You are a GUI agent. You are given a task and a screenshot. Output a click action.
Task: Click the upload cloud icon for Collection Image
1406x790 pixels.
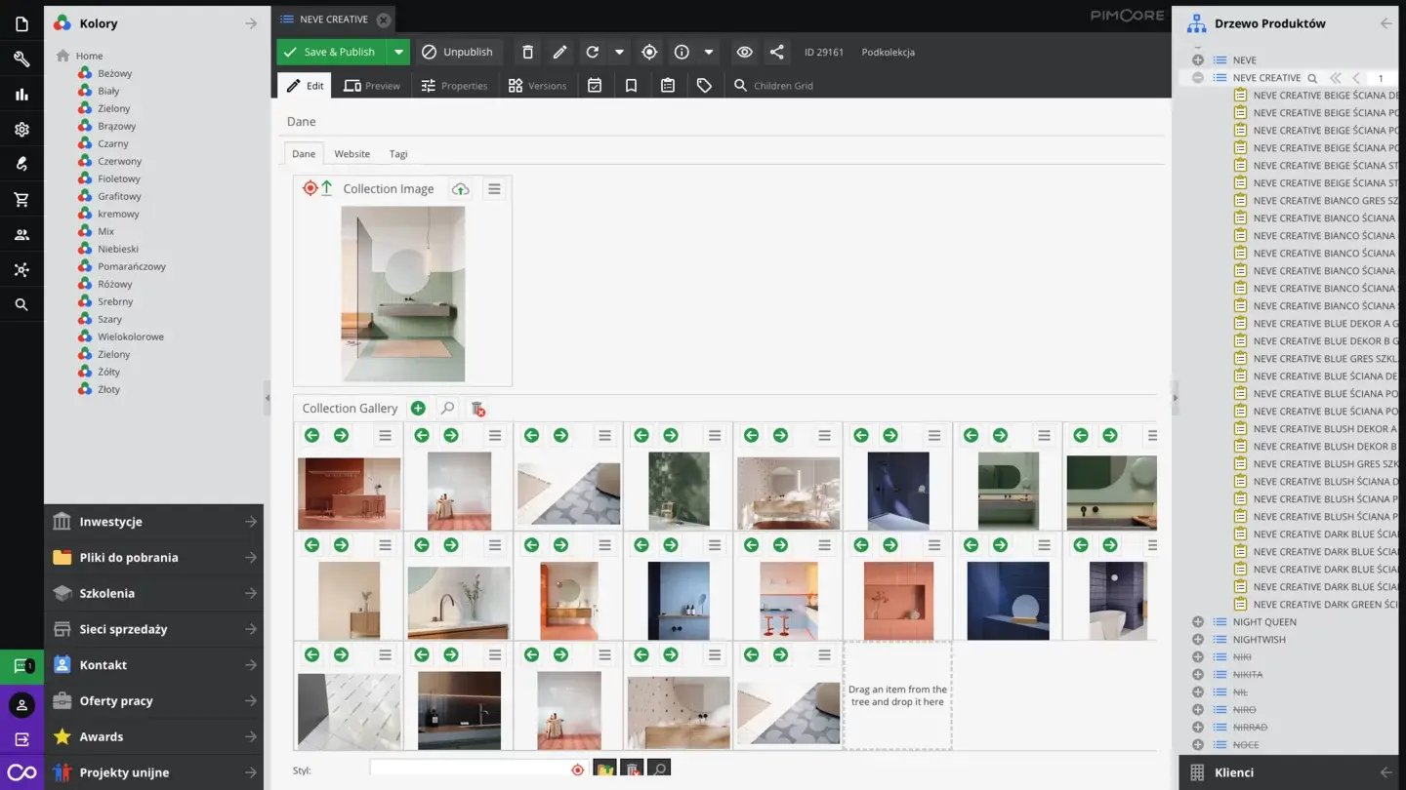[x=461, y=189]
